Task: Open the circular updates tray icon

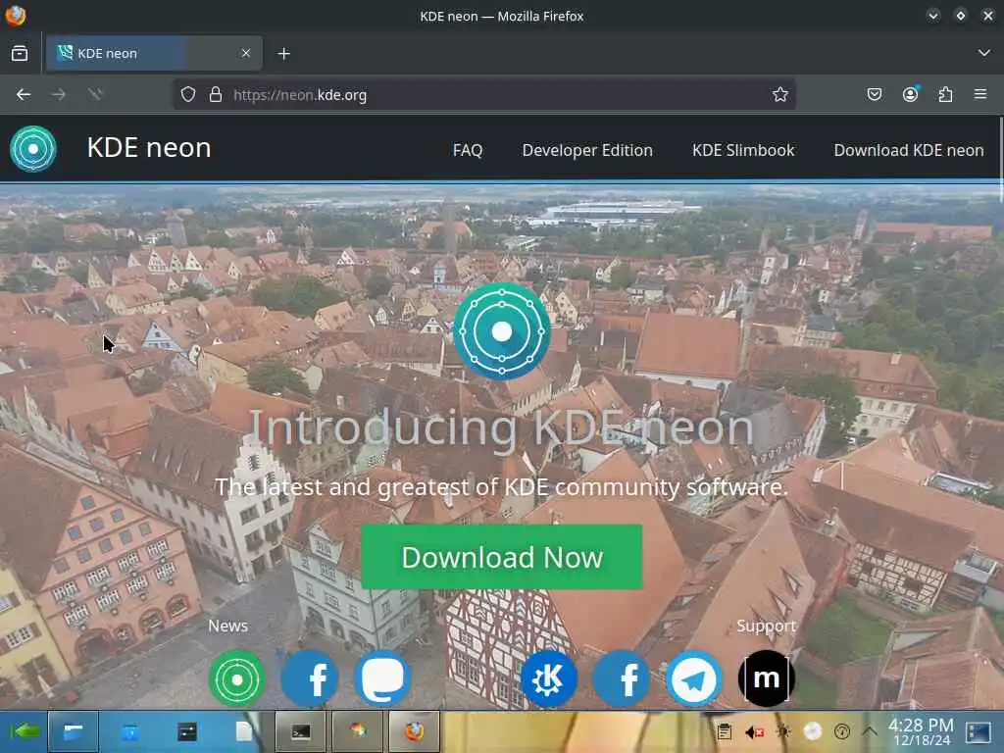Action: click(x=842, y=731)
